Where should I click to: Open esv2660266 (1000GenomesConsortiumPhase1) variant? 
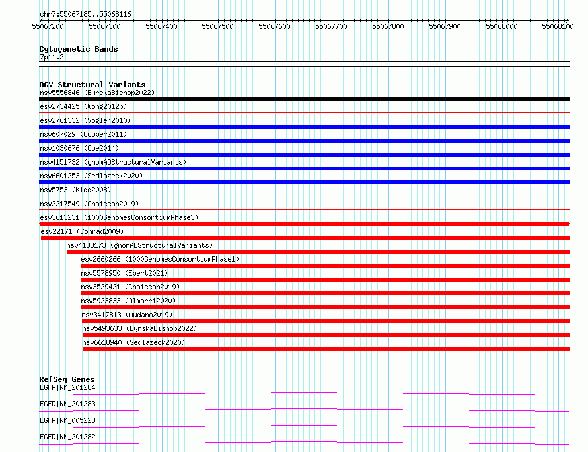(x=160, y=259)
